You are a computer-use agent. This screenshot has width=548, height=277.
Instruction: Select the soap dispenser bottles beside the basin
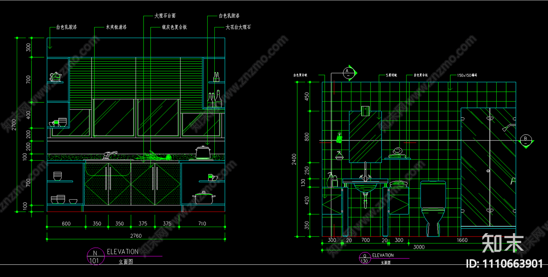(x=332, y=180)
